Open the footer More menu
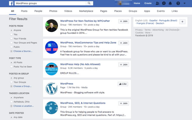This screenshot has height=120, width=192. point(148,33)
